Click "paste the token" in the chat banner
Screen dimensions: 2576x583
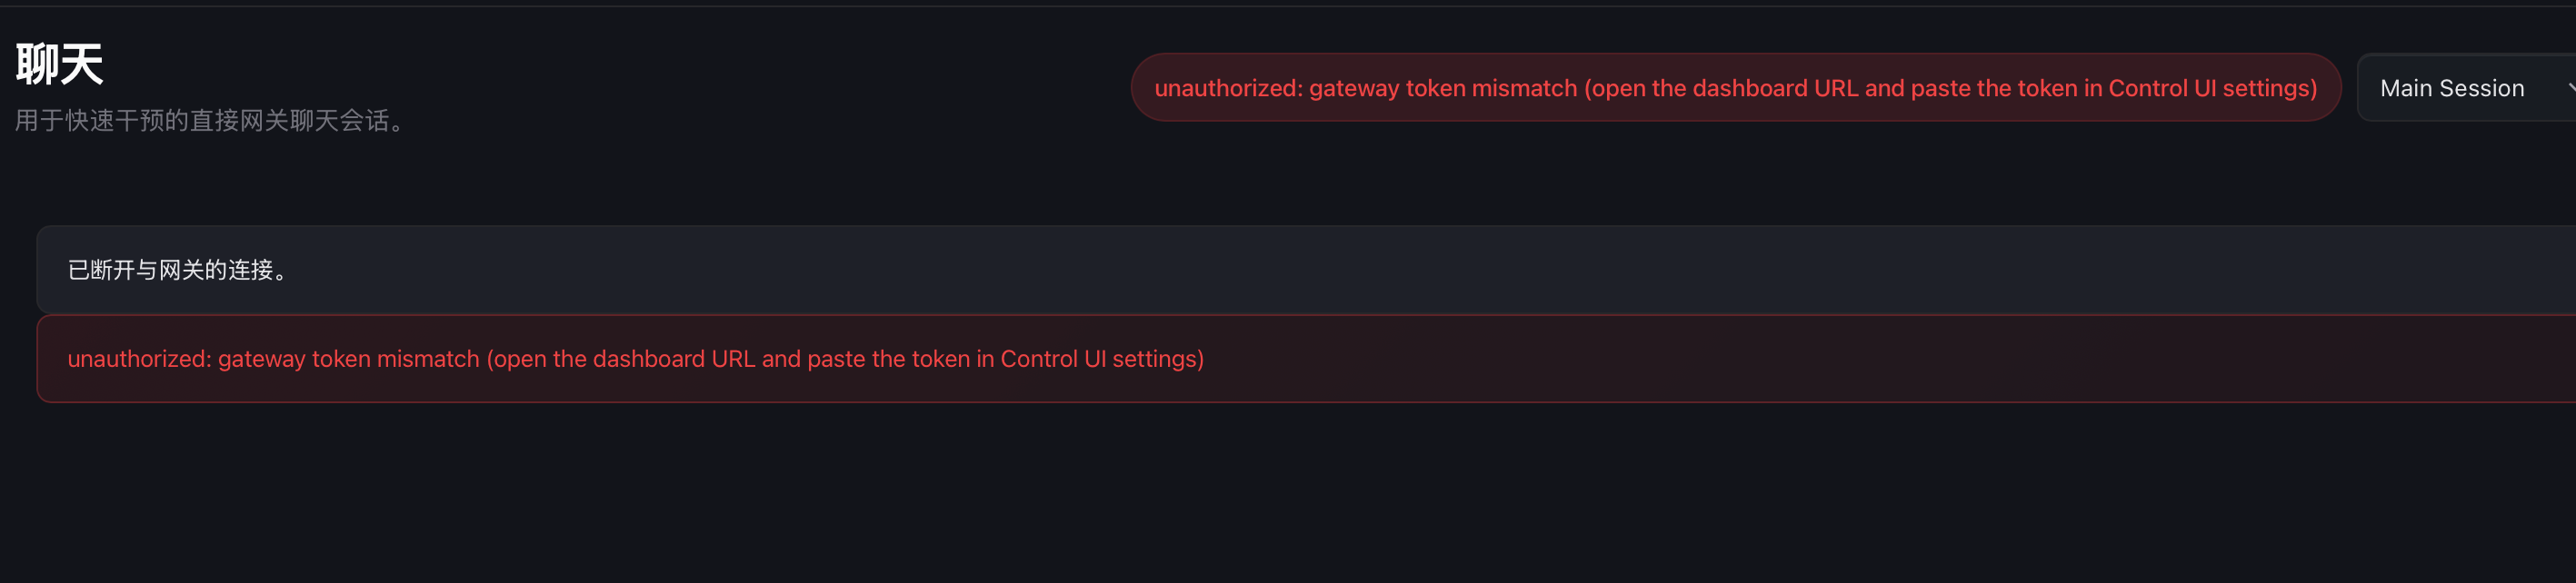(887, 360)
